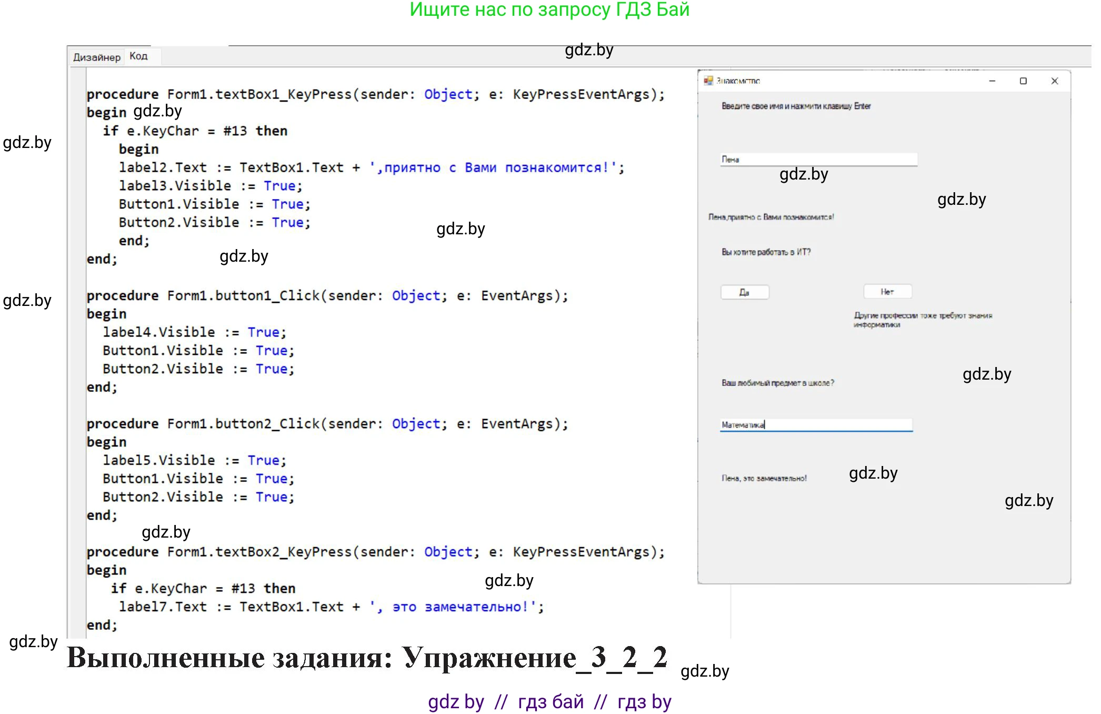Click the 'Ваш любимый предмет в школе?' label

point(777,383)
